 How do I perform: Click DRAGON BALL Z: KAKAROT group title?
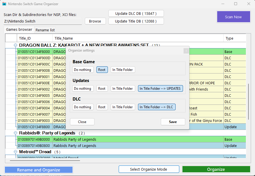[x=84, y=45]
